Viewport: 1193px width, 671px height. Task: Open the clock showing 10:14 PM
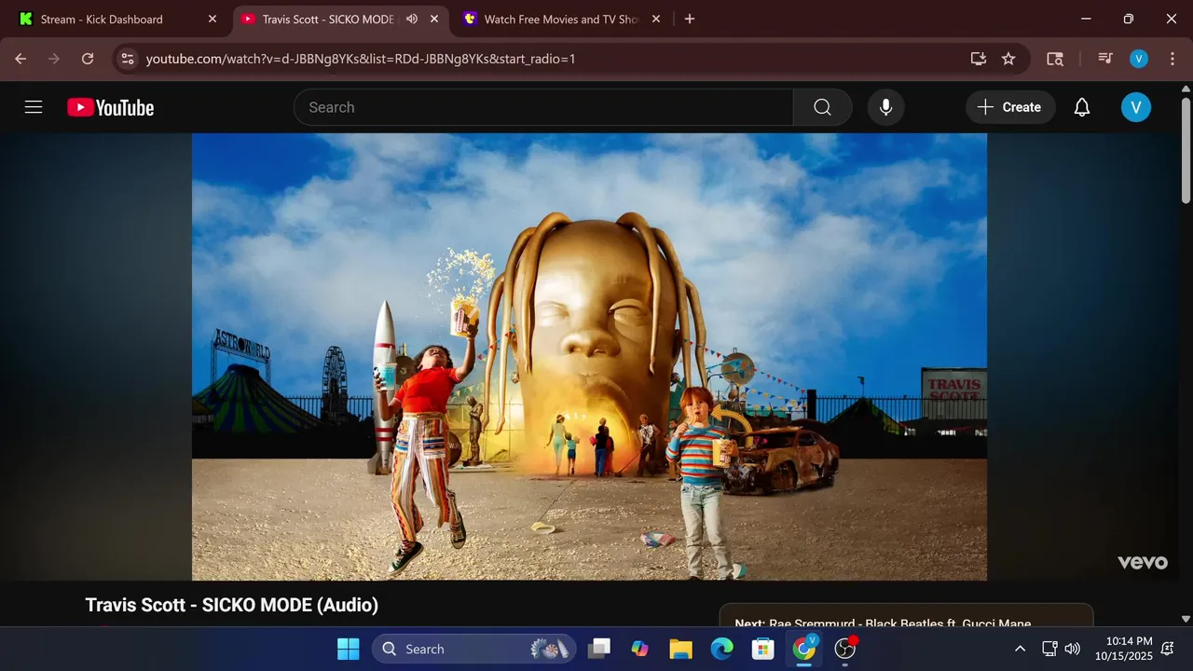(x=1124, y=649)
